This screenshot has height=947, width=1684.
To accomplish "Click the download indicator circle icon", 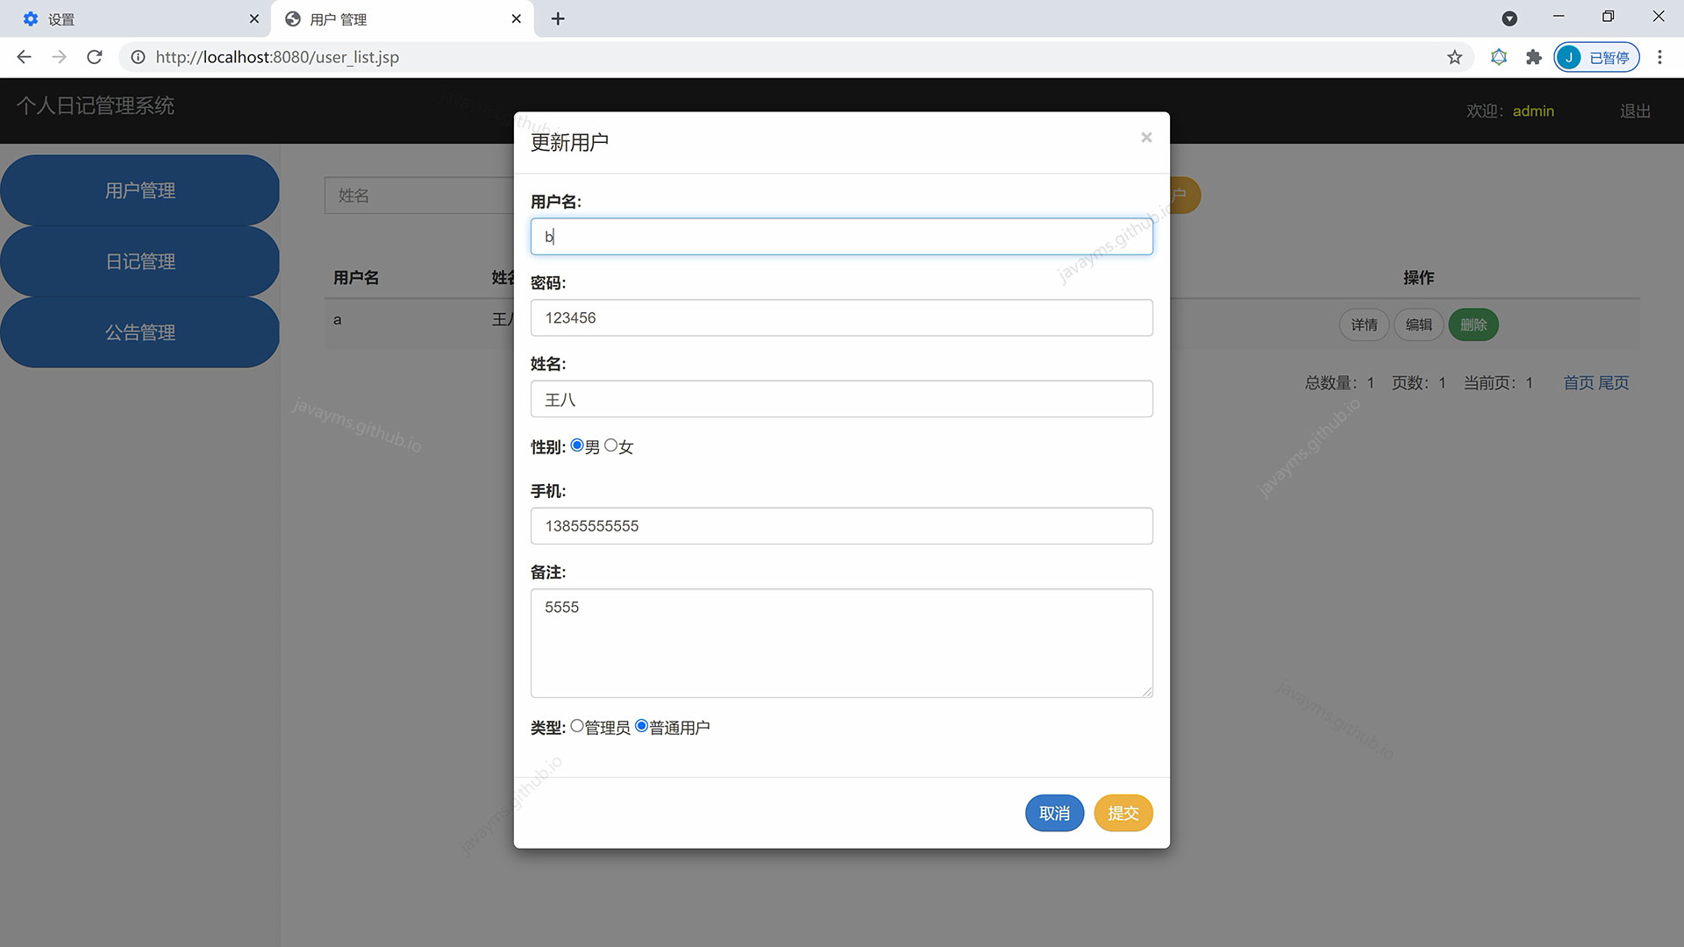I will pyautogui.click(x=1510, y=18).
